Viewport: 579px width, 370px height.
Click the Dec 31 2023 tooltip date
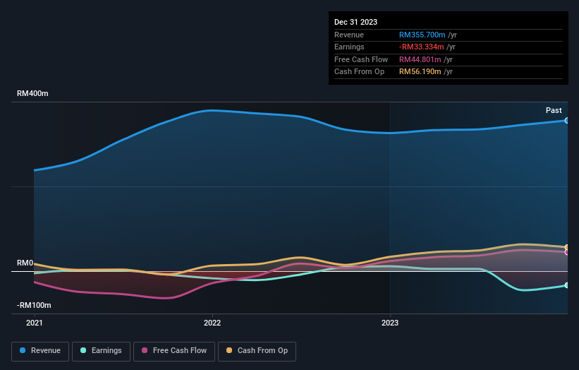[x=355, y=22]
